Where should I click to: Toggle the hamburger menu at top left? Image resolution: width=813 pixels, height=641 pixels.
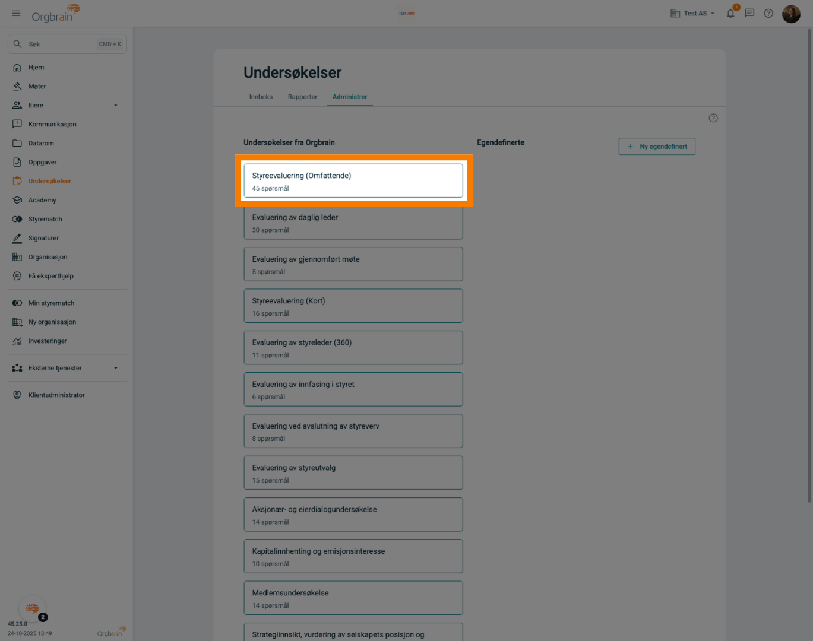click(x=16, y=13)
